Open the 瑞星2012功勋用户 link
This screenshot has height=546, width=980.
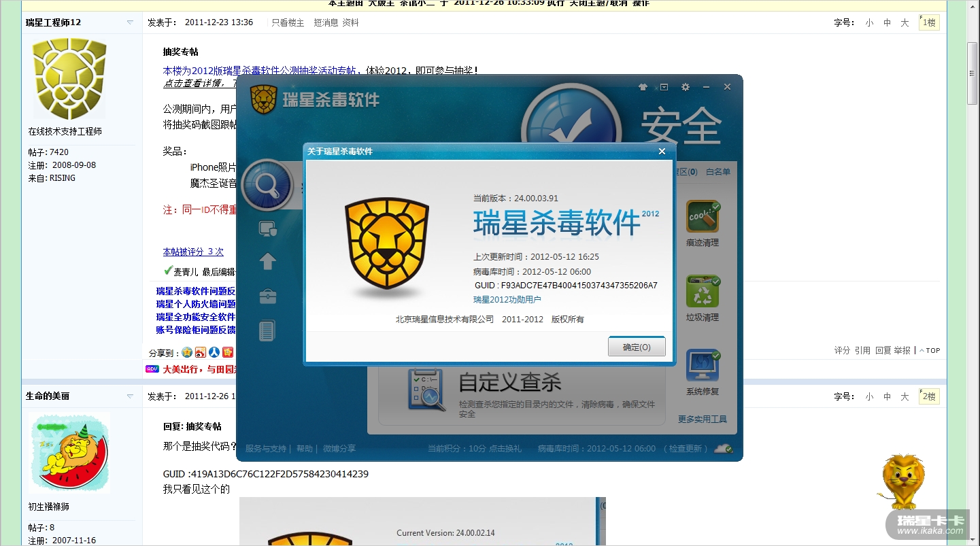point(507,300)
